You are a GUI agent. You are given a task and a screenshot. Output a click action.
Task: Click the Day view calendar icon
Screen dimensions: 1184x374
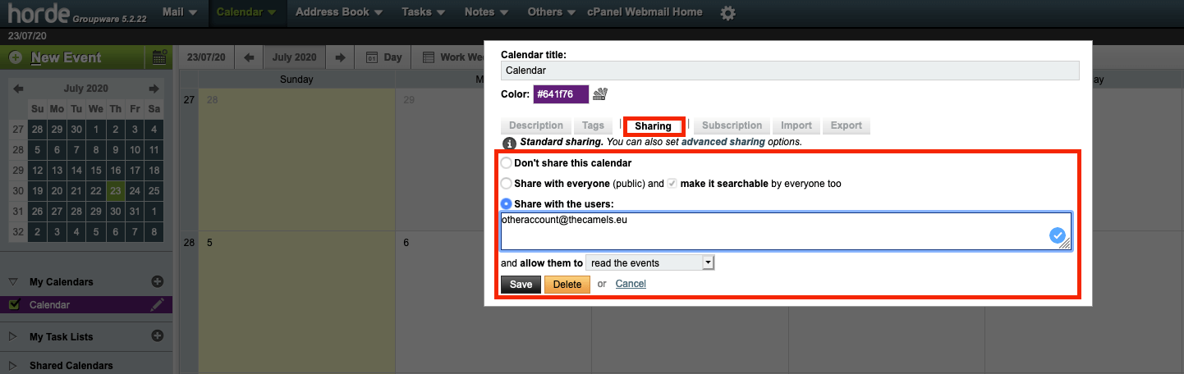click(371, 58)
